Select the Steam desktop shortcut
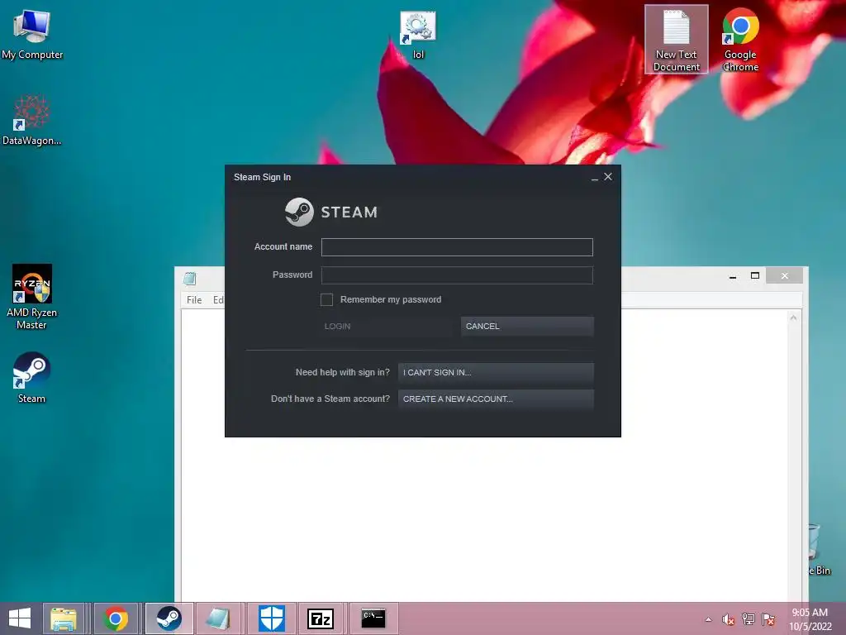The image size is (846, 635). pyautogui.click(x=32, y=377)
